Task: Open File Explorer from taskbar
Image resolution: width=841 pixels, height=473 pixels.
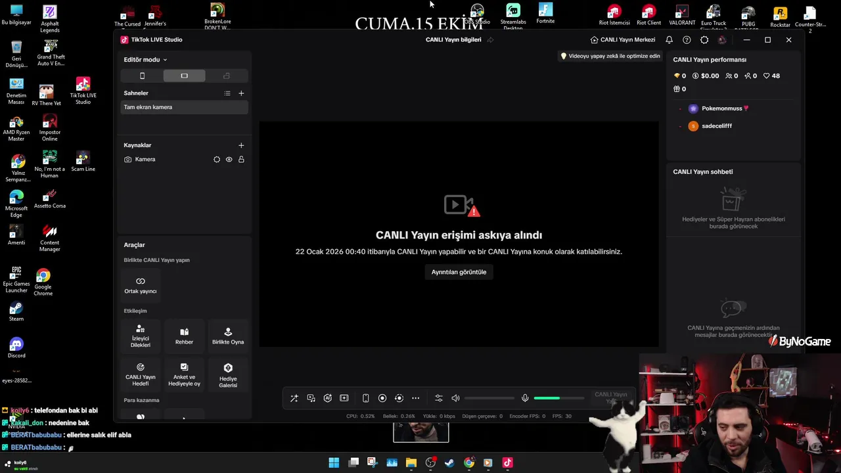Action: [411, 462]
